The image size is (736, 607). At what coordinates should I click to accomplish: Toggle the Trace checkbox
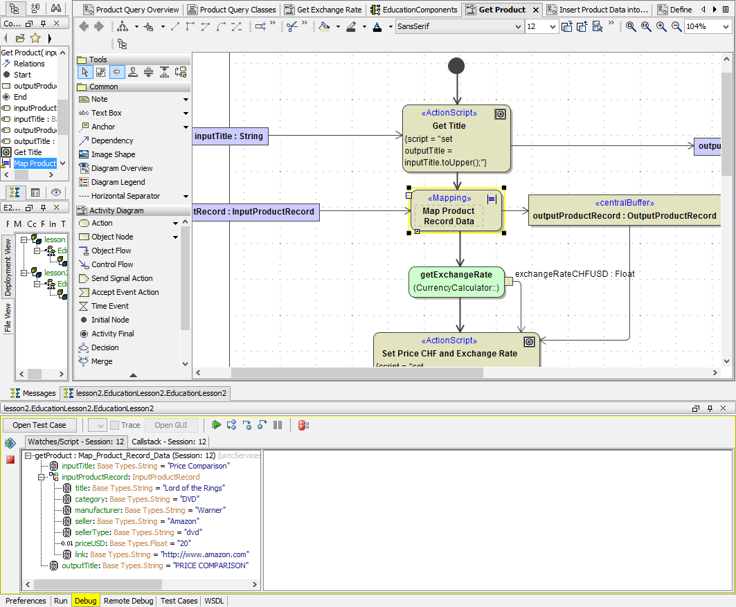point(115,425)
